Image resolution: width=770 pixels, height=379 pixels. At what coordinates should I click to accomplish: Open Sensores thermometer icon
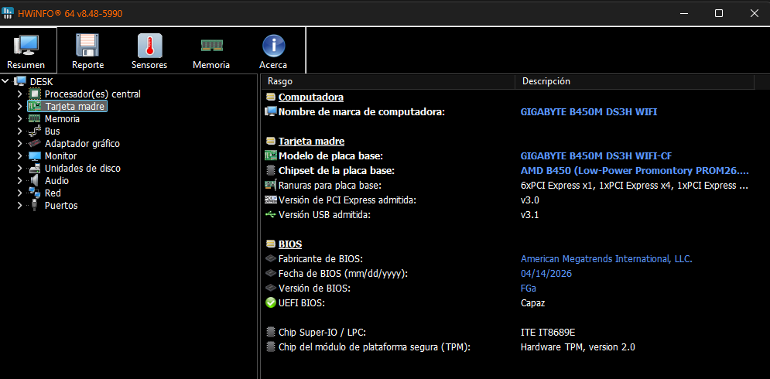point(149,45)
